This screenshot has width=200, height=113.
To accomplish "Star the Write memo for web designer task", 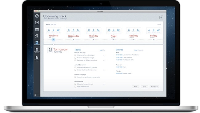I will point(104,55).
